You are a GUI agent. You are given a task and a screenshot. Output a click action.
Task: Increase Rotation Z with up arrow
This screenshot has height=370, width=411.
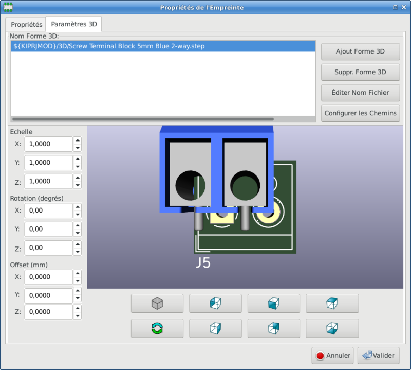coord(78,244)
